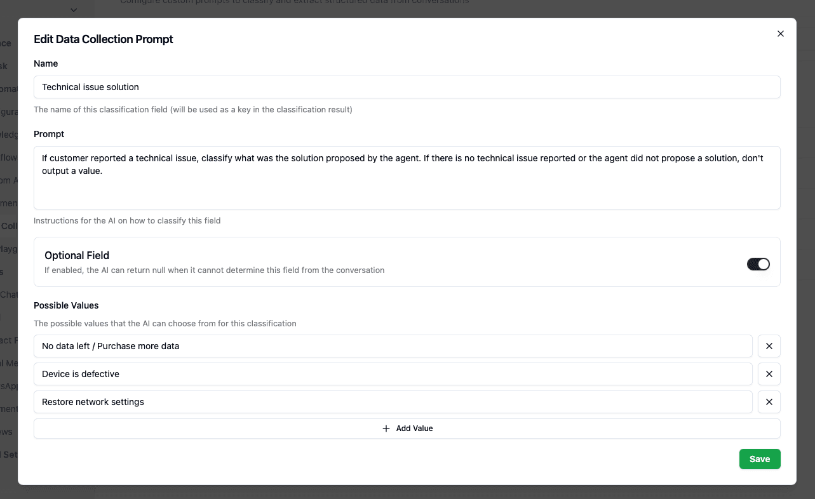The width and height of the screenshot is (815, 499).
Task: Expand the chevron dropdown above the dialog
Action: [x=74, y=10]
